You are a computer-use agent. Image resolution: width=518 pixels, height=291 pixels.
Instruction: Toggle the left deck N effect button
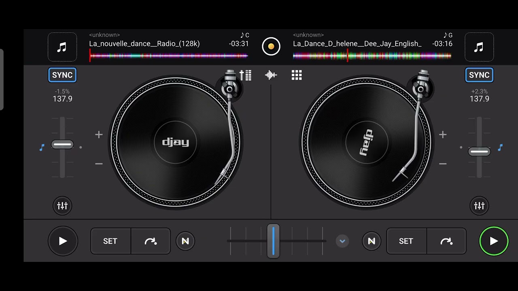click(185, 241)
